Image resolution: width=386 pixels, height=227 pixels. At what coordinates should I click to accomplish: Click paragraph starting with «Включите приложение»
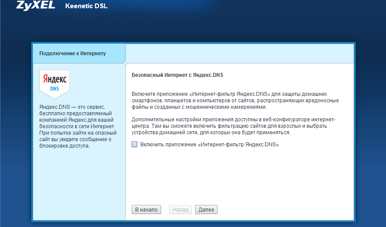coord(235,100)
